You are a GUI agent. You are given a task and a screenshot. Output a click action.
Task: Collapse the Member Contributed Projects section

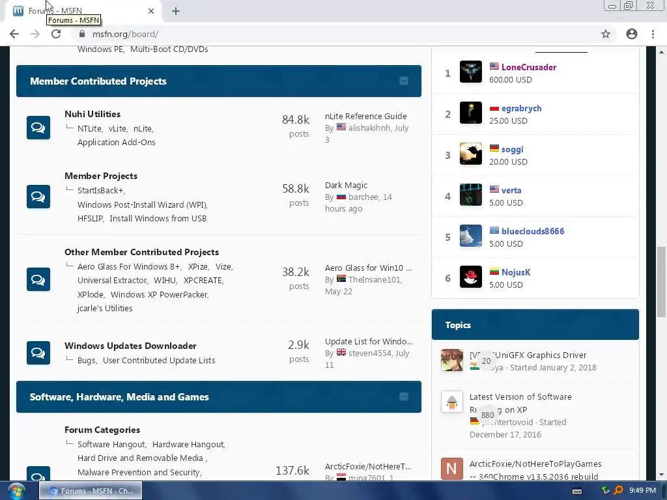(x=404, y=81)
